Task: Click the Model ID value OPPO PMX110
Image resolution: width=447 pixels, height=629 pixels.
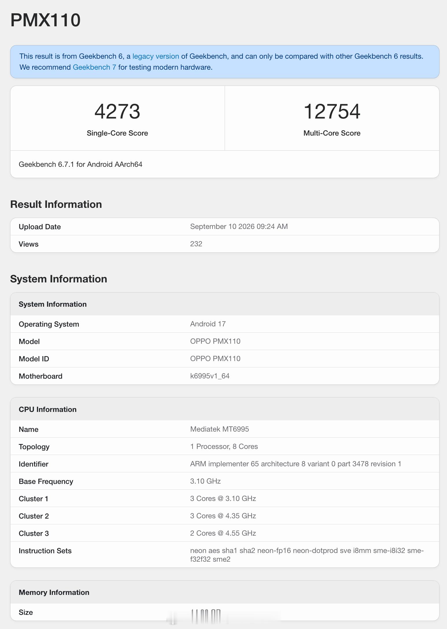Action: [x=215, y=358]
